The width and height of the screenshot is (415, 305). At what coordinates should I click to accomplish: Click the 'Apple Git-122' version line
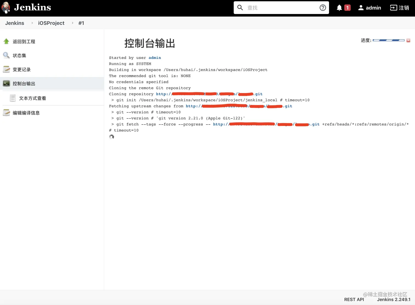pyautogui.click(x=178, y=118)
